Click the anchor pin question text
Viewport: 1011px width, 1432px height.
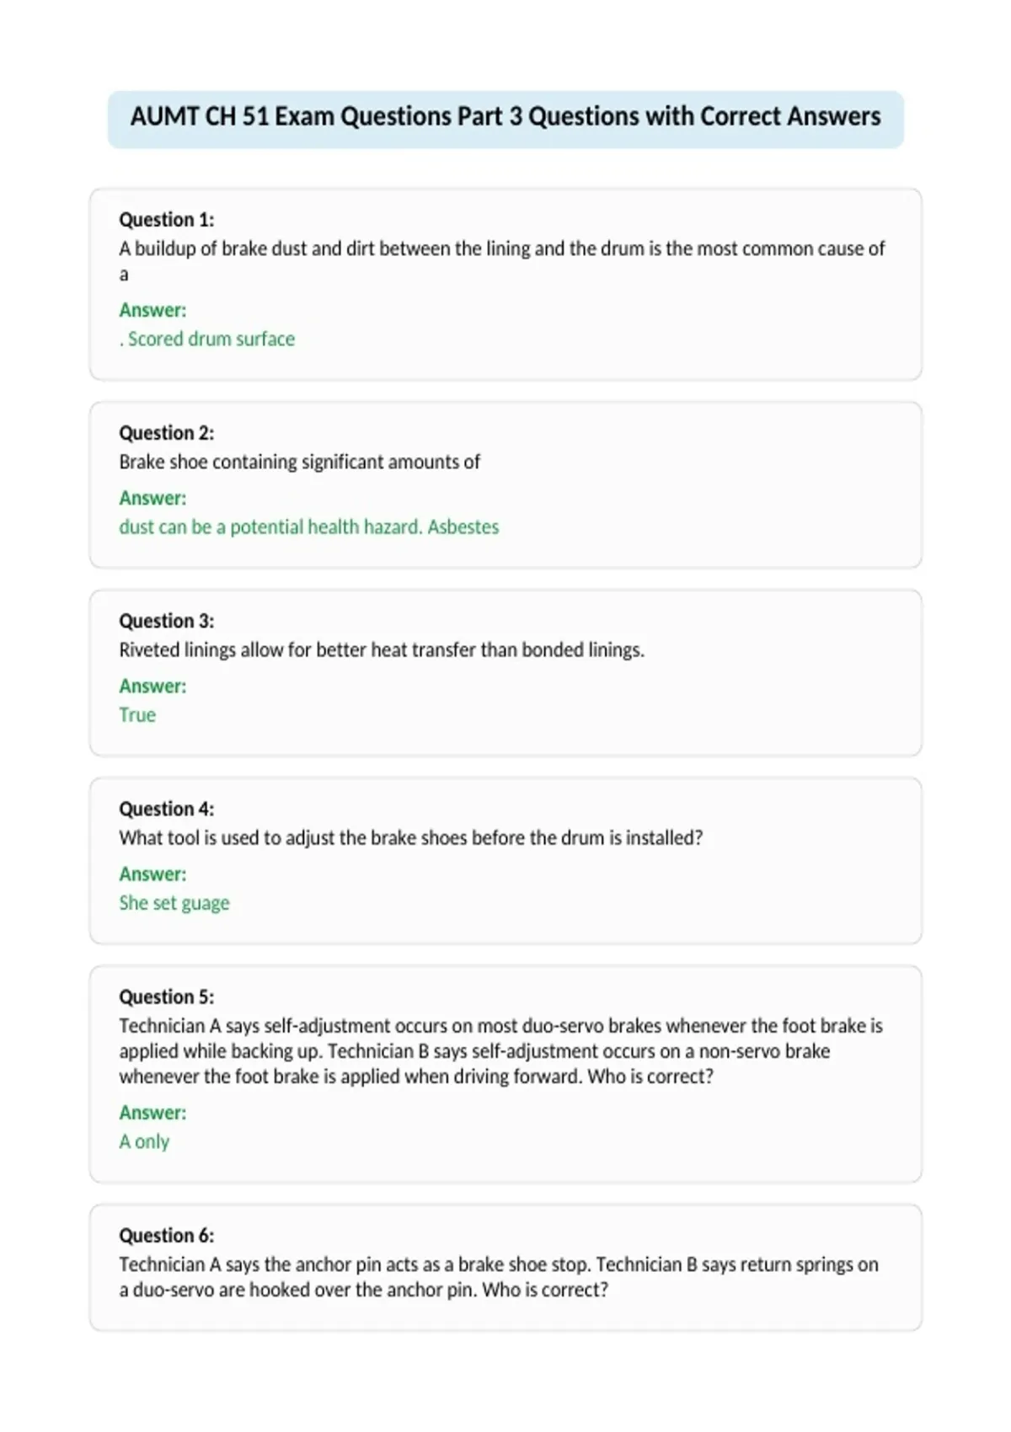coord(499,1277)
